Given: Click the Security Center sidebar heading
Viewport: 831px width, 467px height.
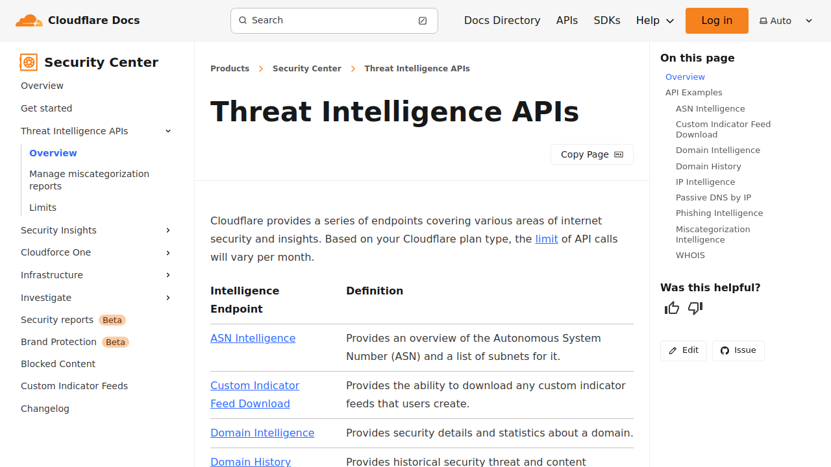Looking at the screenshot, I should [x=101, y=62].
